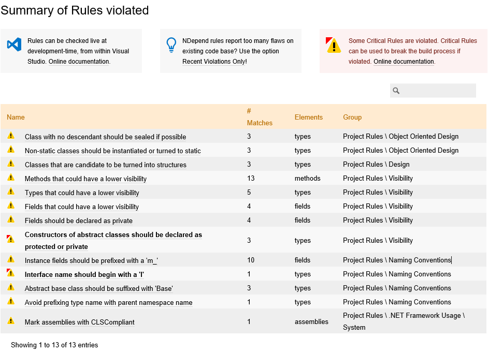Image resolution: width=488 pixels, height=352 pixels.
Task: Open the Recent Violations Only! link
Action: [214, 62]
